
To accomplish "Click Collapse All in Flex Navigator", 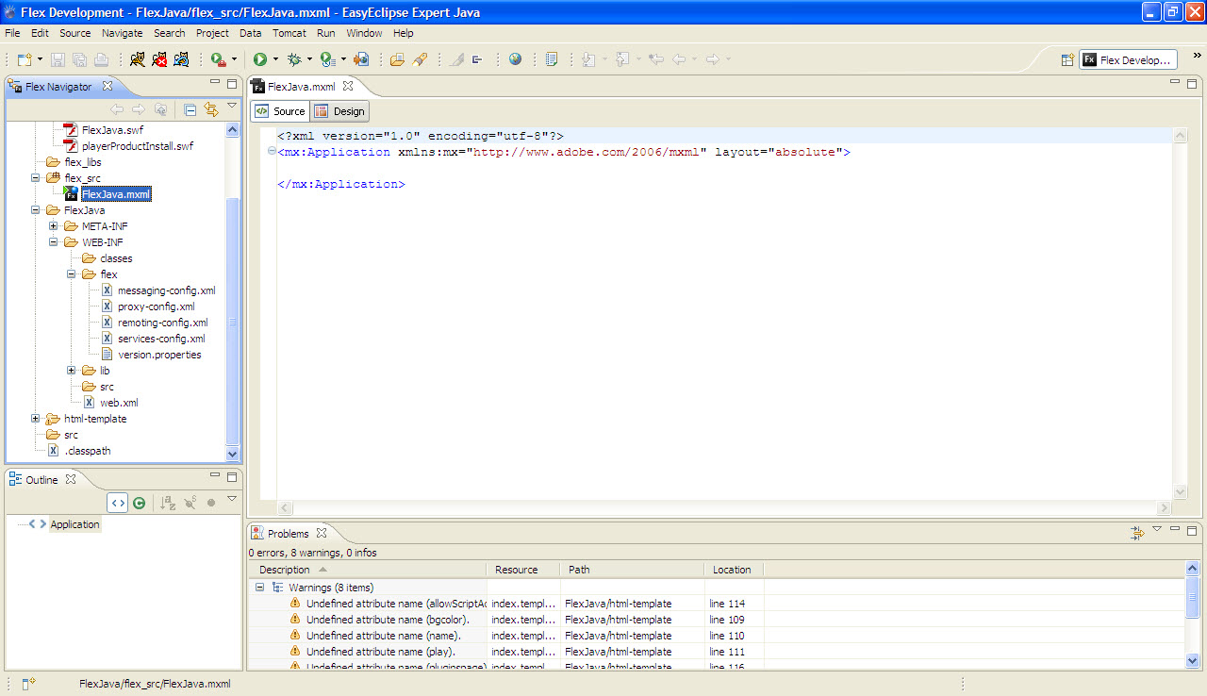I will click(x=190, y=109).
